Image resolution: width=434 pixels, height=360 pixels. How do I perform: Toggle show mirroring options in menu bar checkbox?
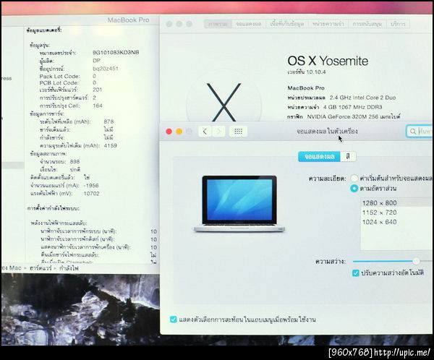pos(174,320)
